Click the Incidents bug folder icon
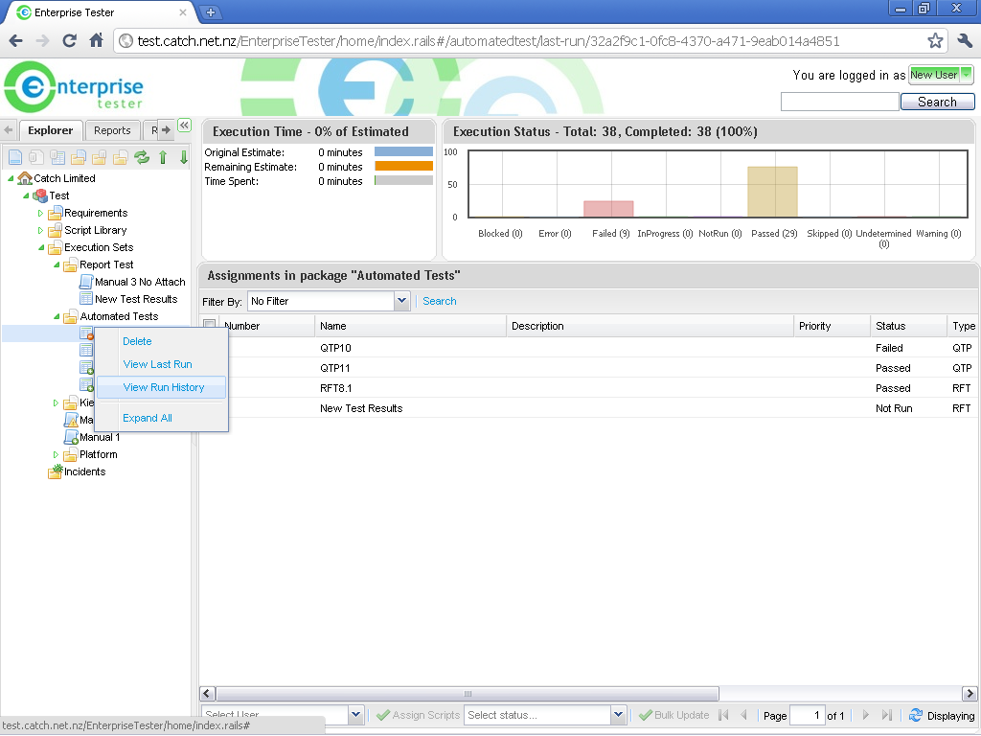The image size is (981, 736). click(x=56, y=471)
